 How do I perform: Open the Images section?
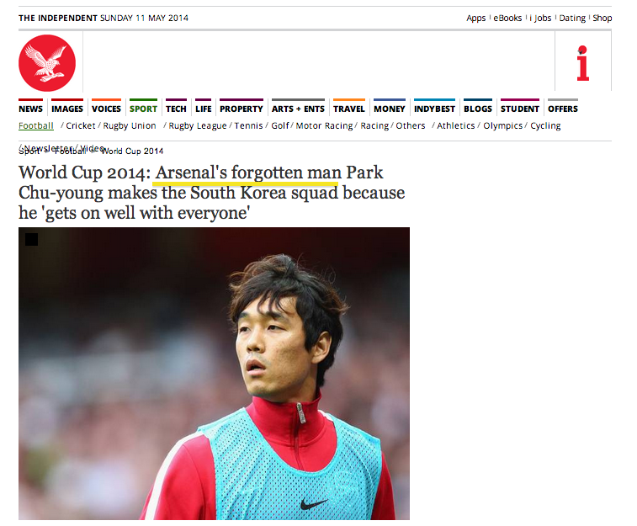click(x=67, y=109)
